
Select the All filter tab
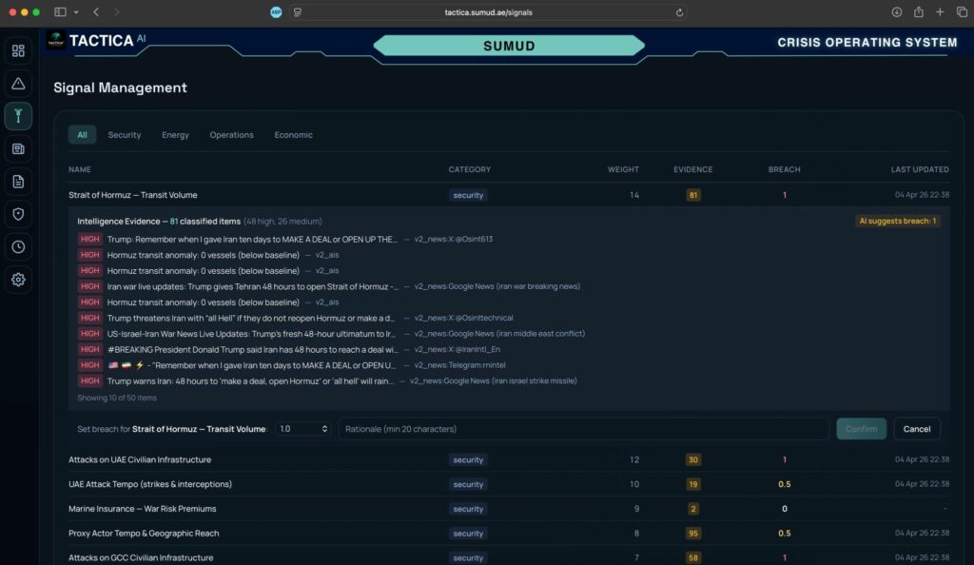click(82, 135)
